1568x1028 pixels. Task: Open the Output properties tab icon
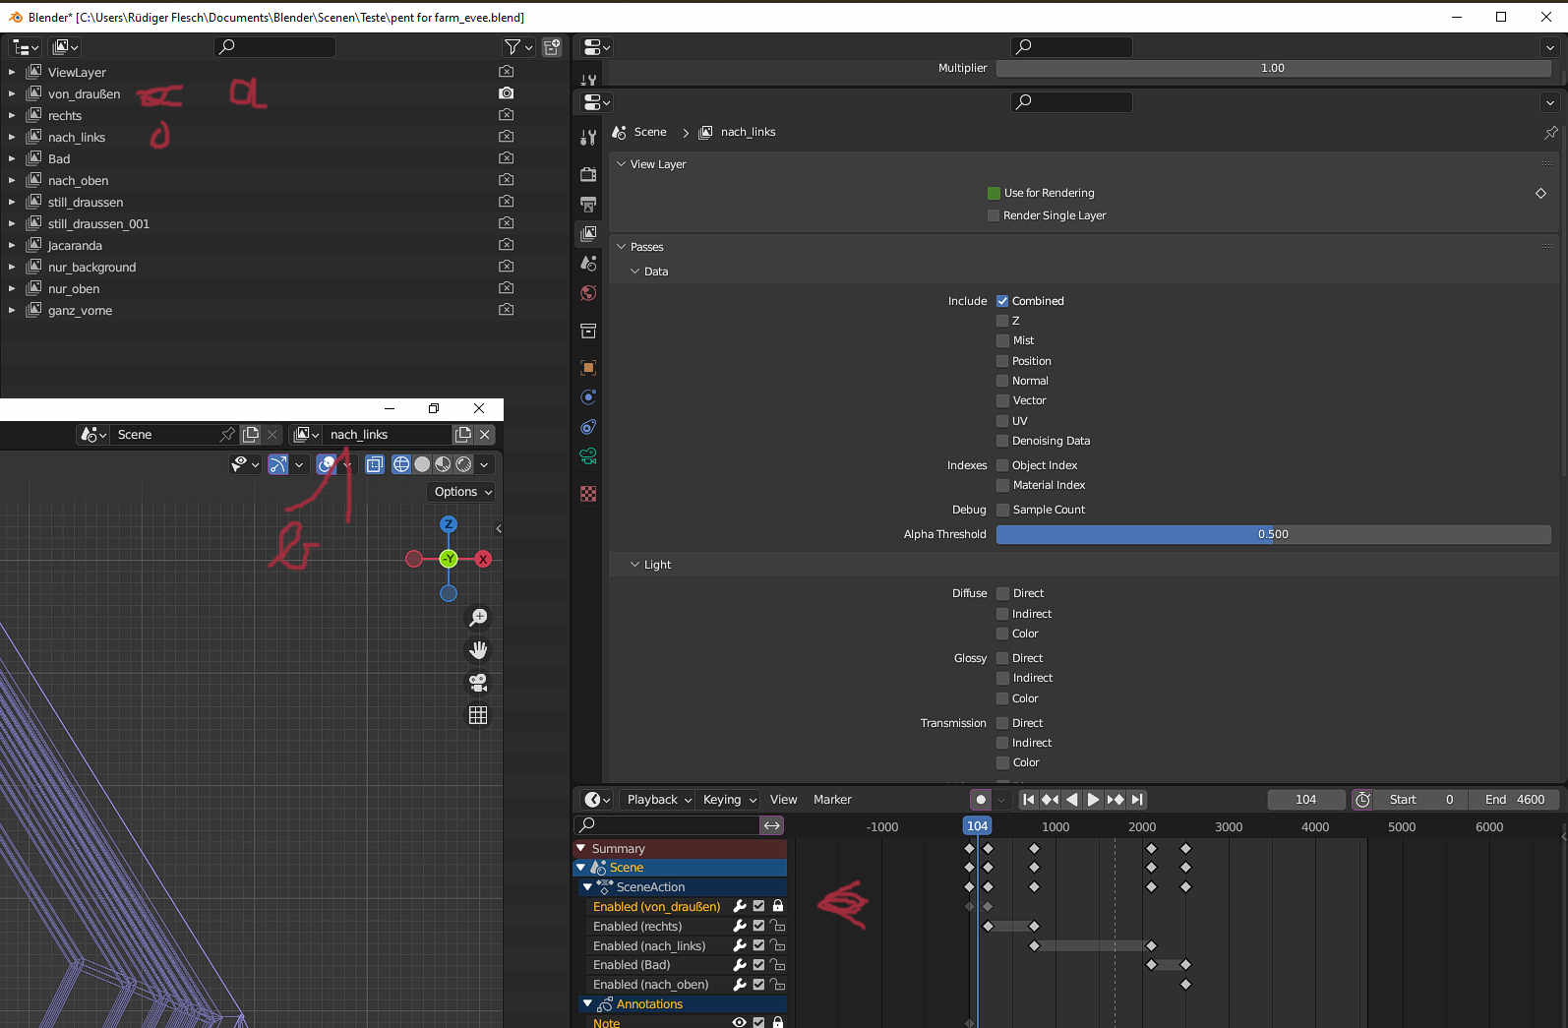click(588, 204)
